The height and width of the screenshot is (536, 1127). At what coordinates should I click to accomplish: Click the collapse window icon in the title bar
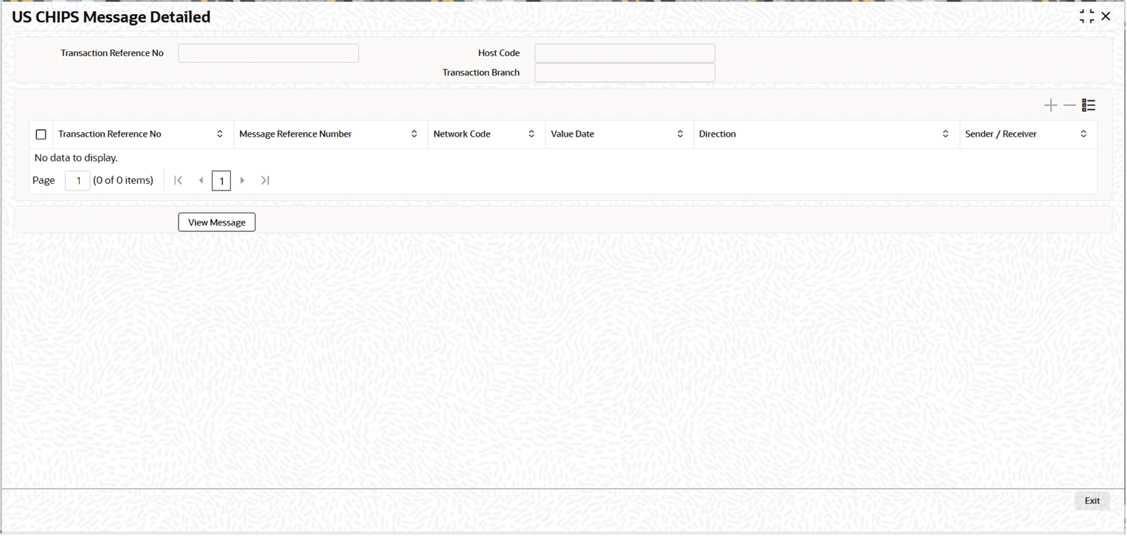1086,16
